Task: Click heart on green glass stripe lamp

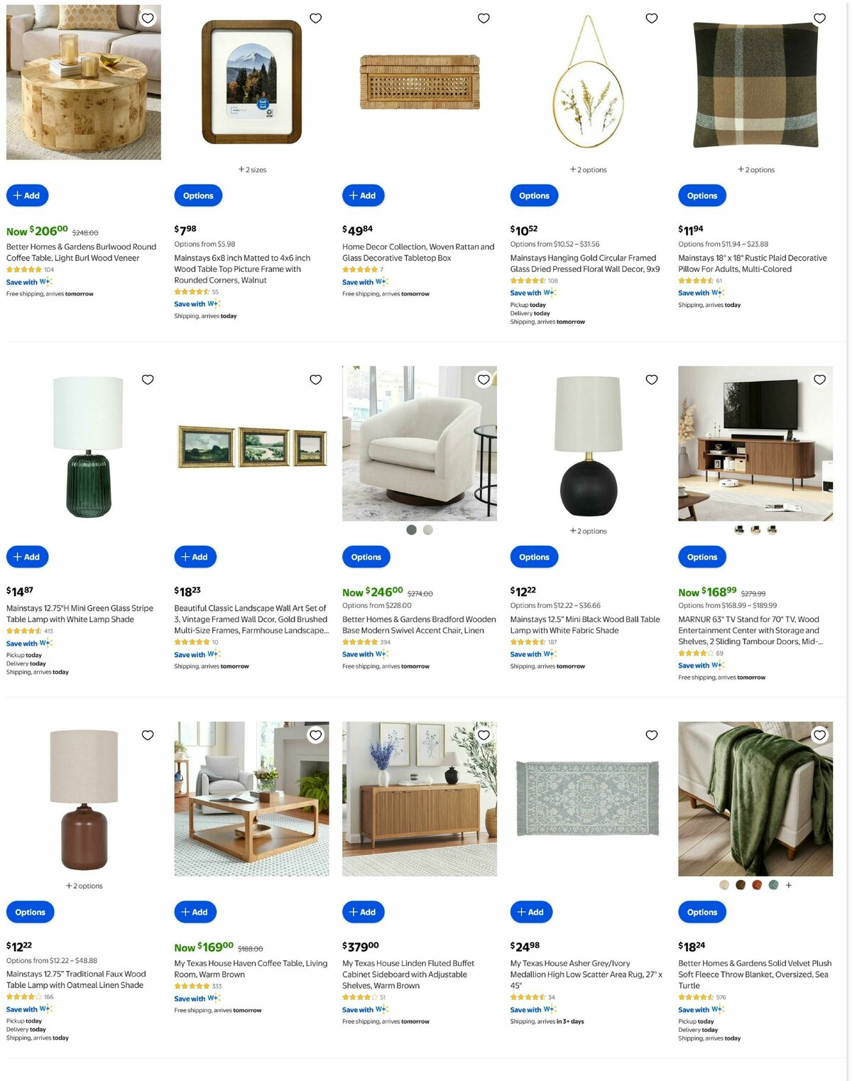Action: coord(148,380)
